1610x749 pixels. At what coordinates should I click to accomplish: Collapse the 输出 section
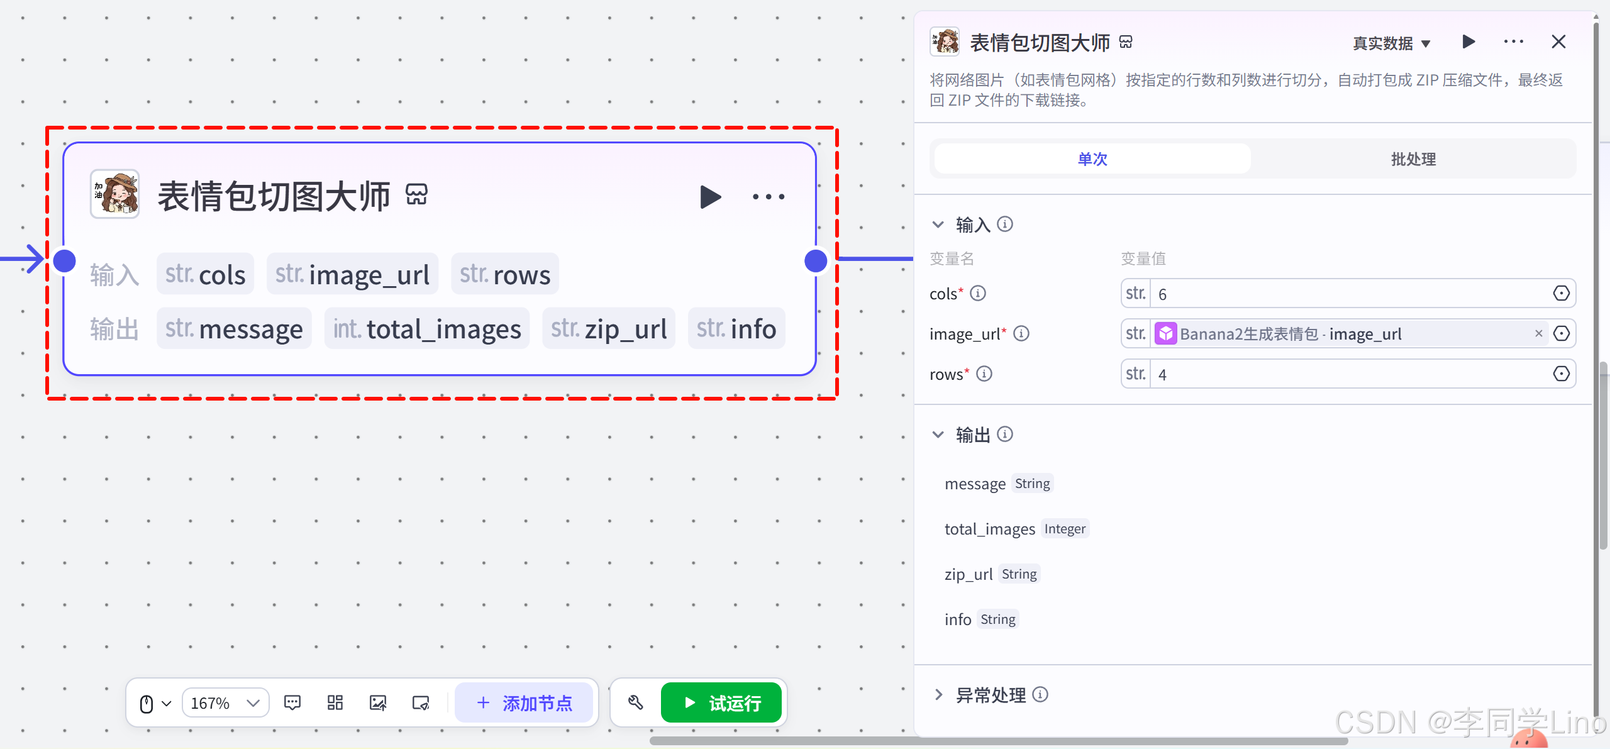[938, 435]
